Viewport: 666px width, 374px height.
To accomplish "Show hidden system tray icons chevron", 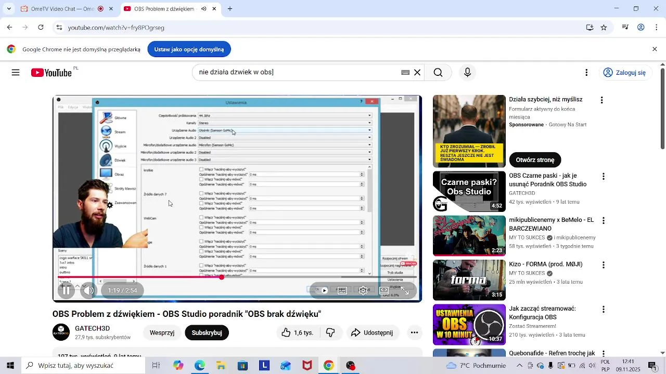I will coord(519,366).
